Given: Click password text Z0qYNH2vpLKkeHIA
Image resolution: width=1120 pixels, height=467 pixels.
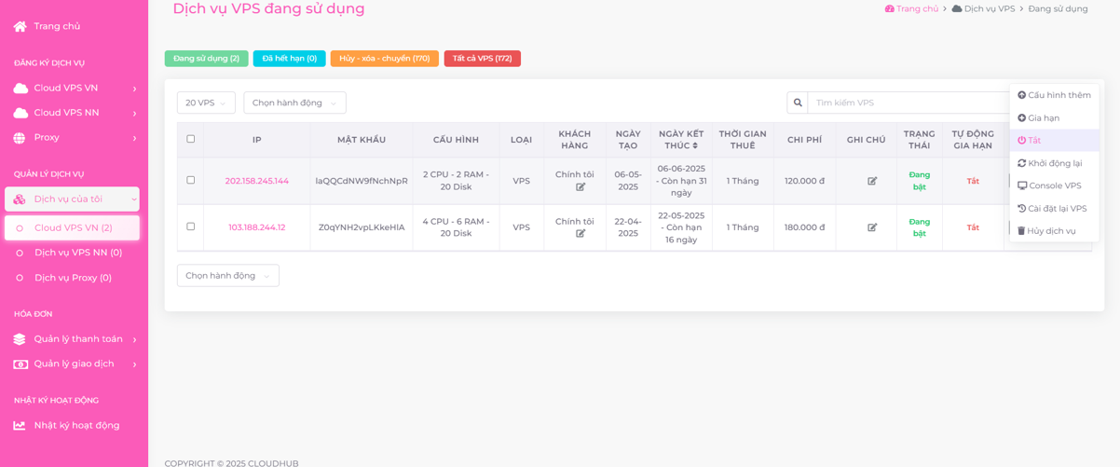Looking at the screenshot, I should point(362,227).
